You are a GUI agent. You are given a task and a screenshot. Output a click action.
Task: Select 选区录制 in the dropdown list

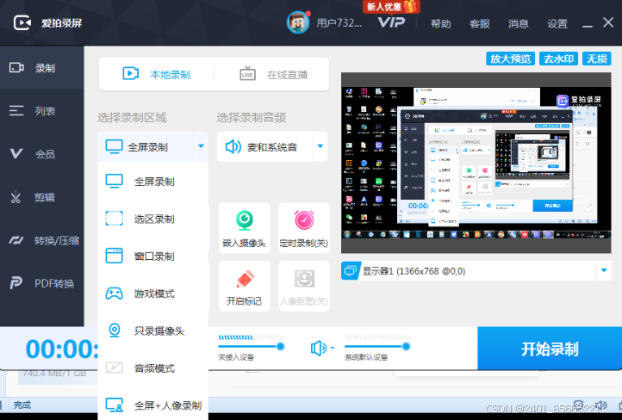[x=153, y=219]
